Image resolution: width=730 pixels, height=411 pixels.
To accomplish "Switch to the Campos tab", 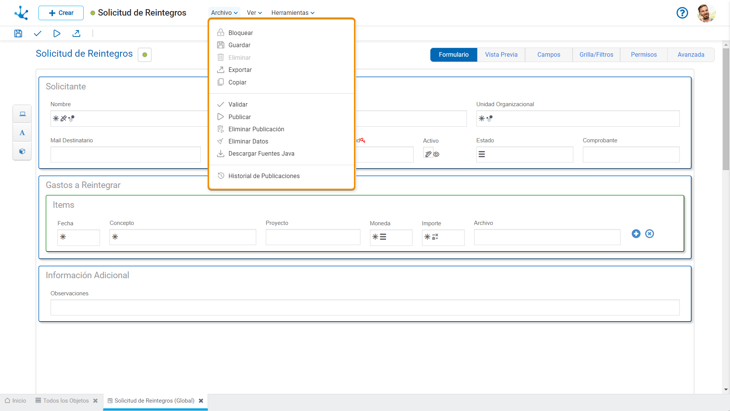I will pyautogui.click(x=549, y=54).
